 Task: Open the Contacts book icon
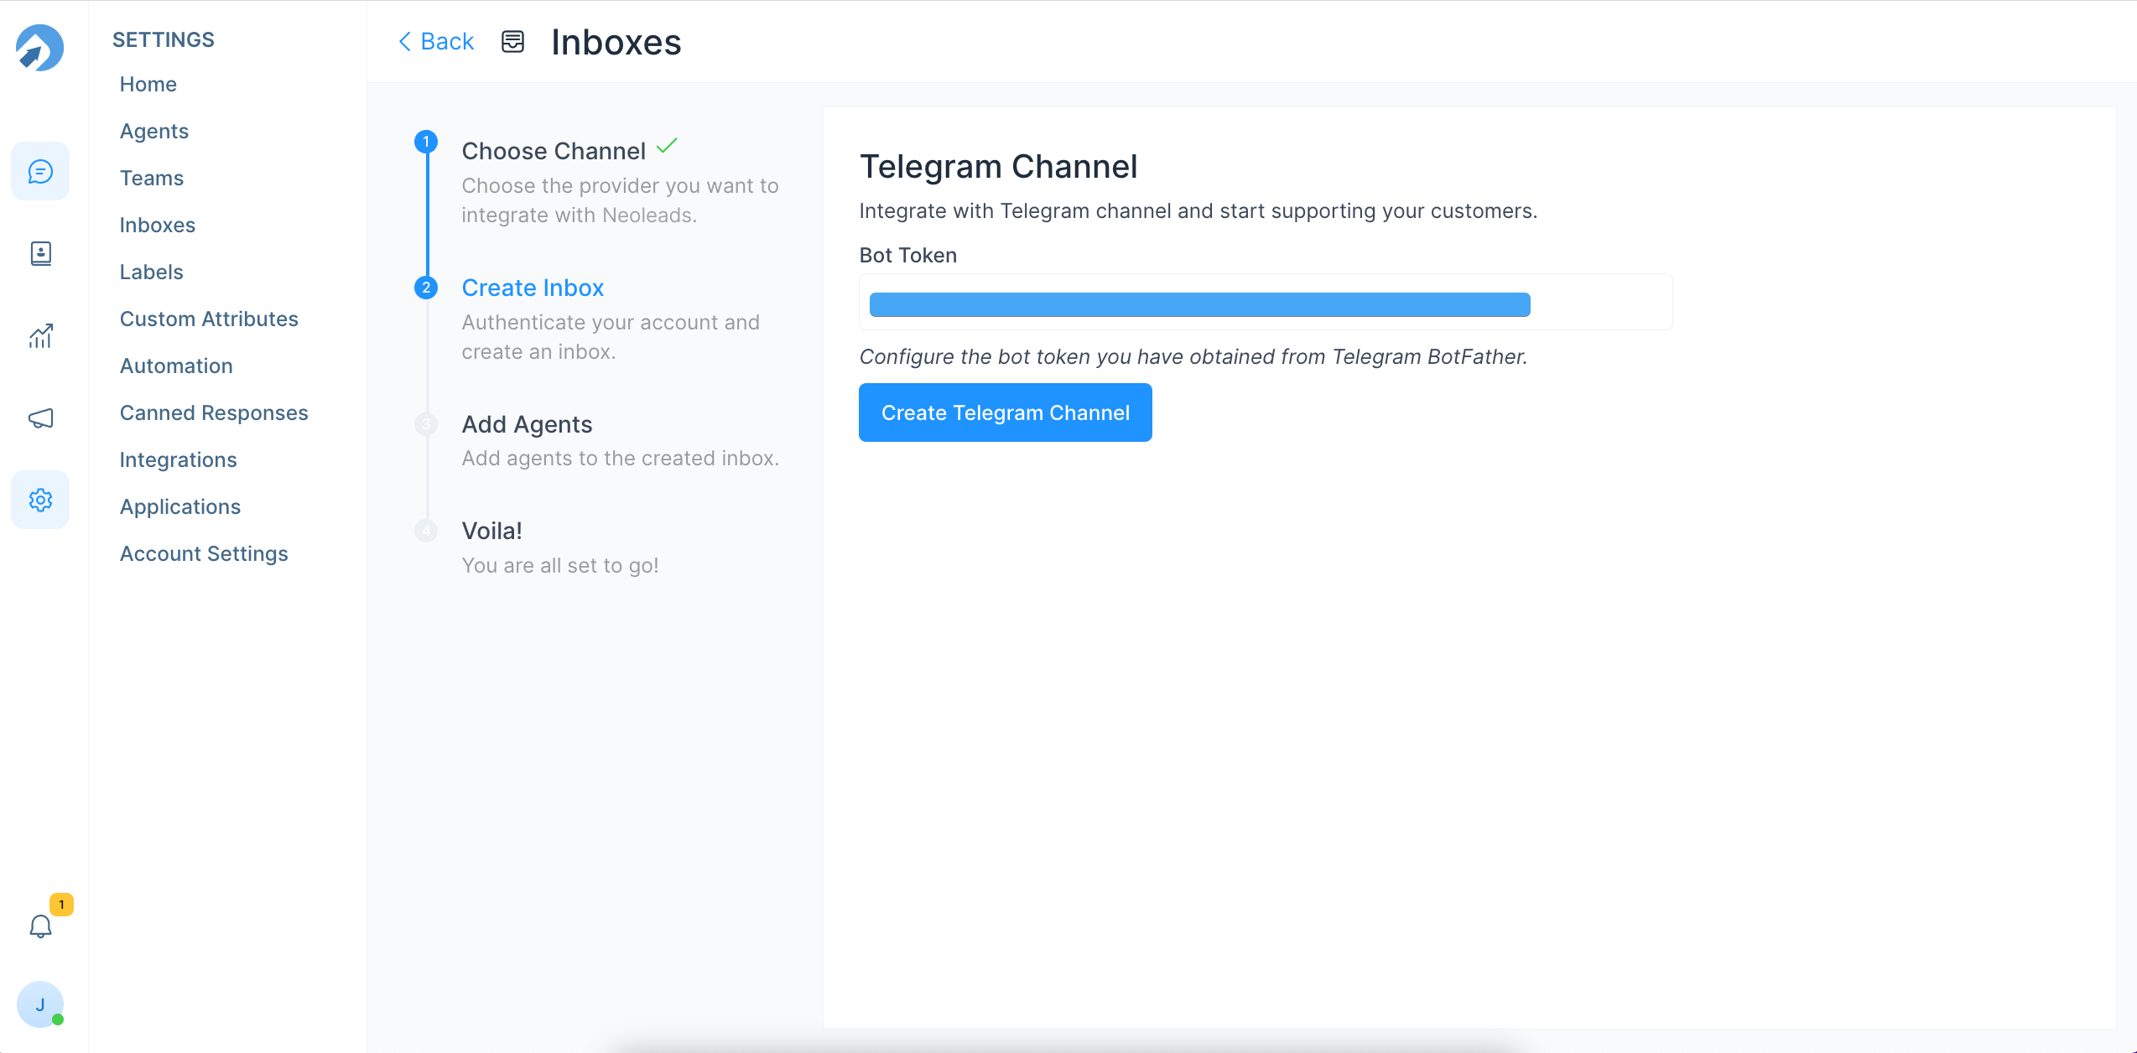[40, 253]
